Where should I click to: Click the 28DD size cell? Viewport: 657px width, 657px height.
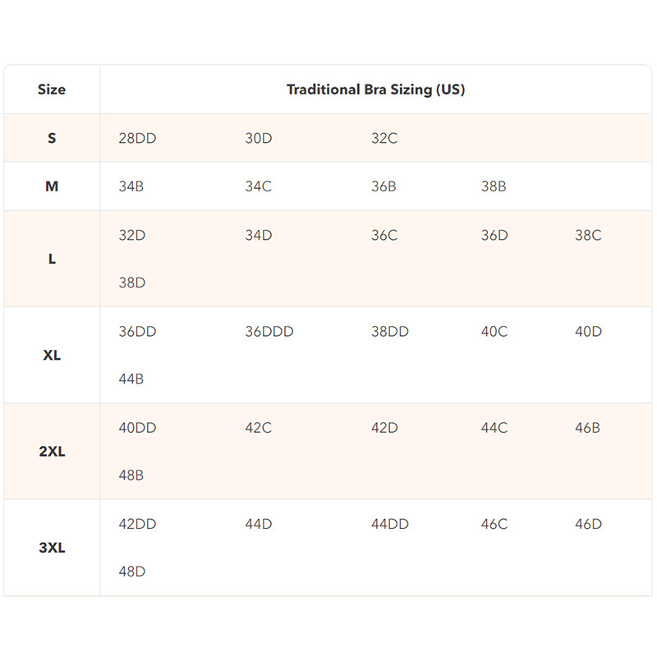[137, 138]
